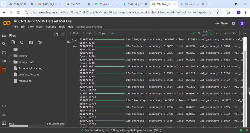
Task: Toggle show hidden files eye icon
Action: 40,42
